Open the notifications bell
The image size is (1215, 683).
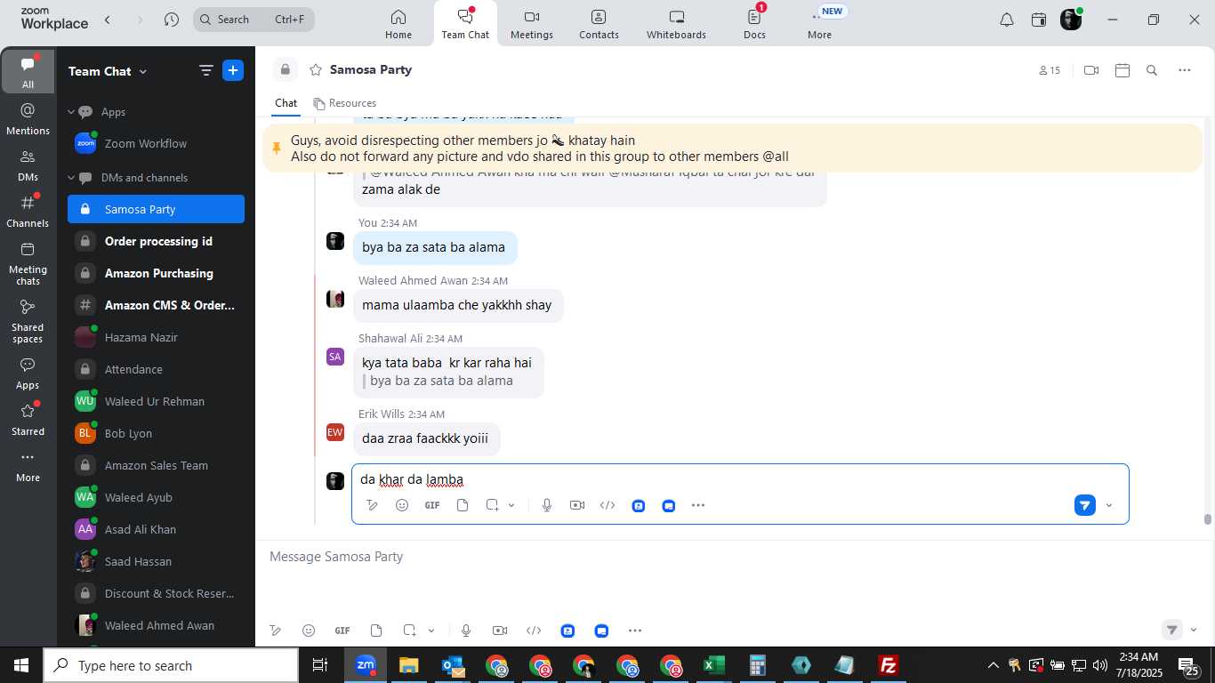coord(1006,20)
